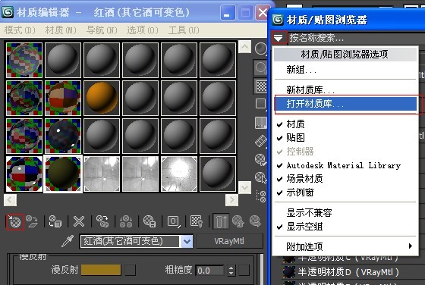Click Show Shaded Material in Viewport icon
The width and height of the screenshot is (425, 285).
pyautogui.click(x=197, y=221)
